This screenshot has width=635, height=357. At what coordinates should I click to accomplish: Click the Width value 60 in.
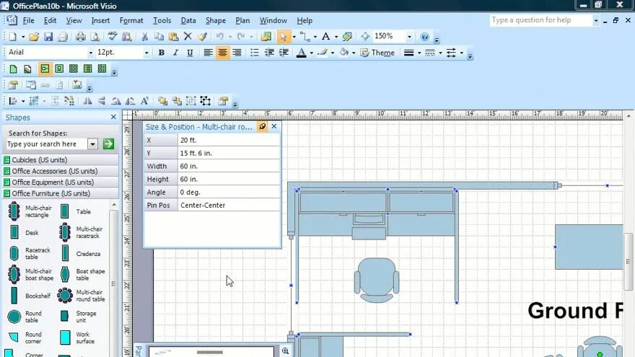point(229,166)
